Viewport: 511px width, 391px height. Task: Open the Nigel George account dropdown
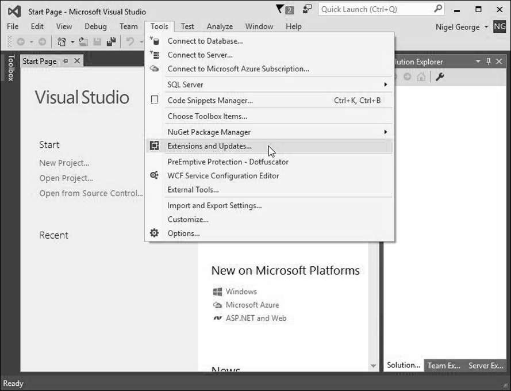[x=486, y=27]
